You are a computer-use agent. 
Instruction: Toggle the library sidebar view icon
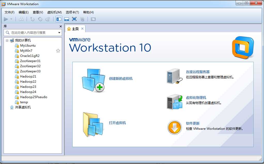pyautogui.click(x=59, y=19)
